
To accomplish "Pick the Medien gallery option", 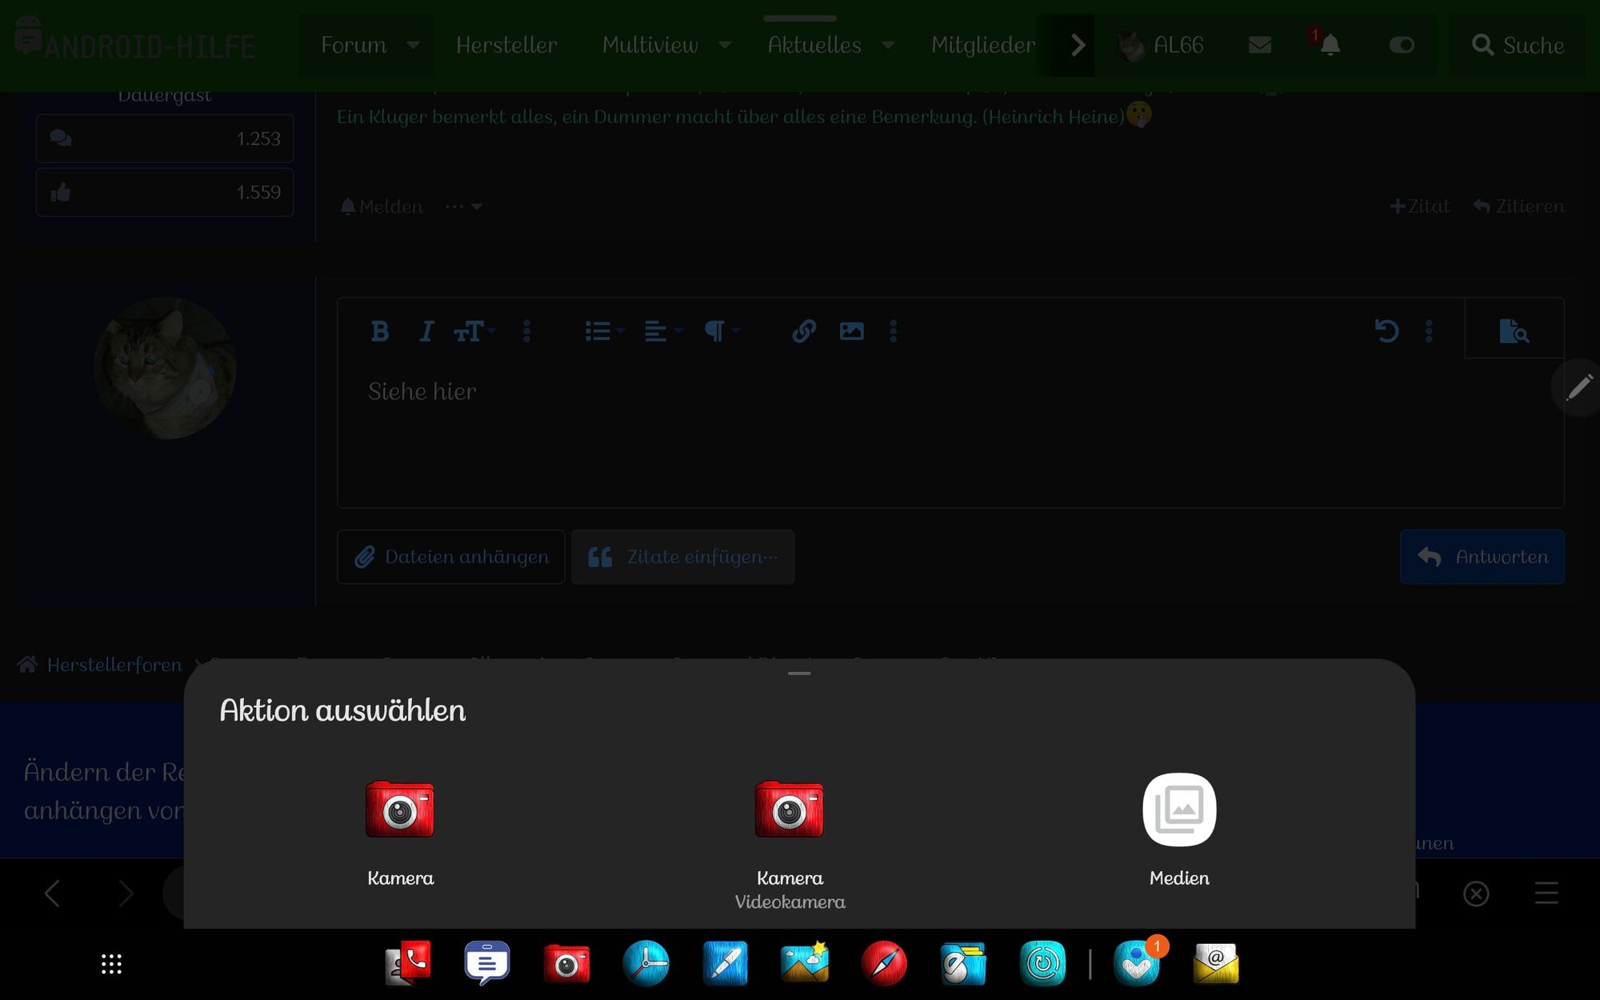I will (1178, 810).
